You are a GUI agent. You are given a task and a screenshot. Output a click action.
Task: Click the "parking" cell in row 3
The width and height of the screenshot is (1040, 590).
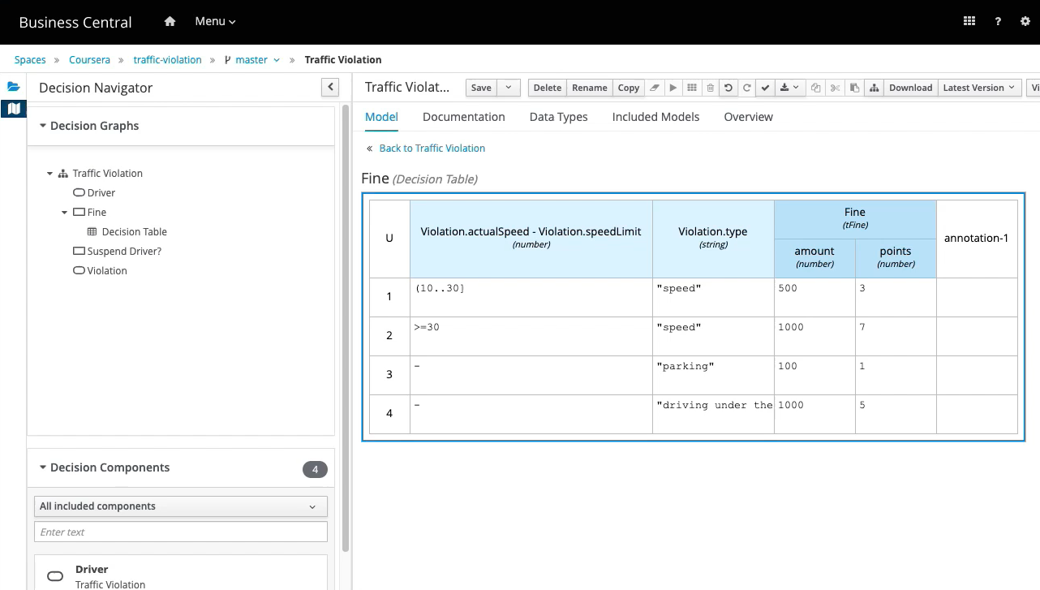pos(713,375)
